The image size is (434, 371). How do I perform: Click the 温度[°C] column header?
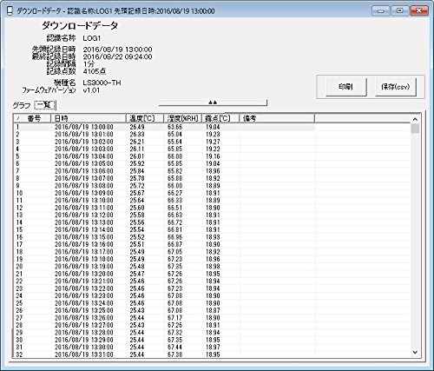tap(145, 118)
